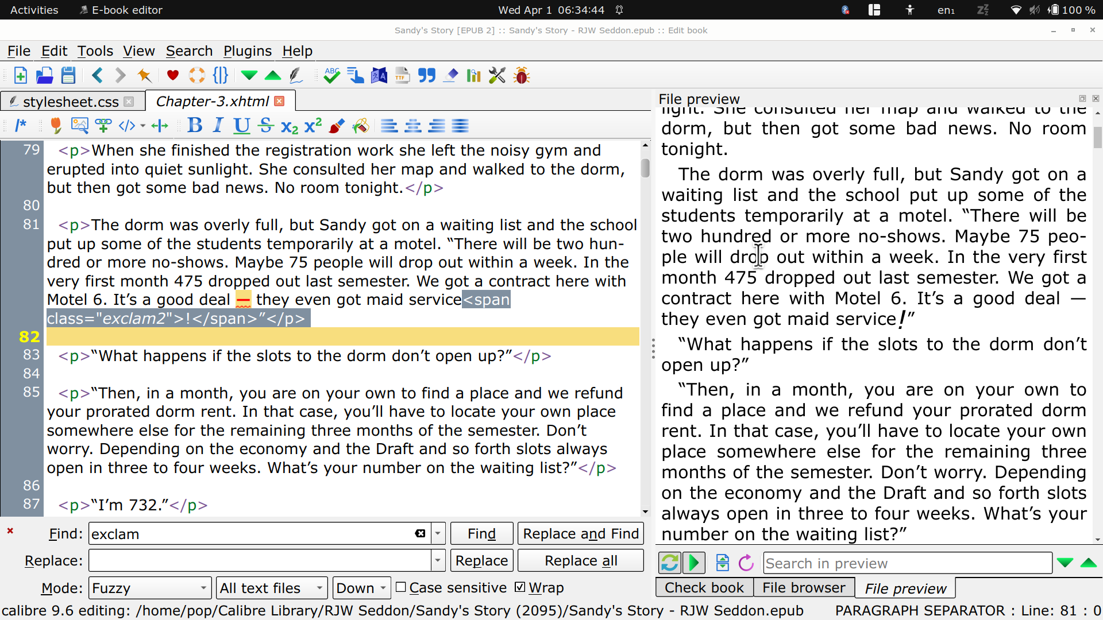Image resolution: width=1103 pixels, height=620 pixels.
Task: Uncheck the Wrap checkbox
Action: (520, 587)
